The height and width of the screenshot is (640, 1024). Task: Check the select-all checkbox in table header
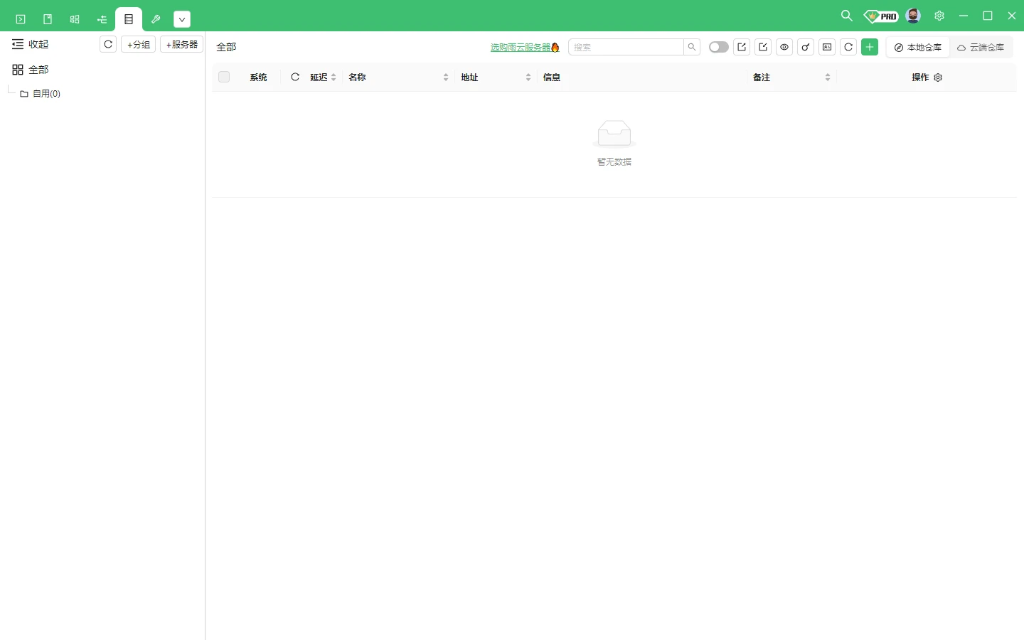pyautogui.click(x=224, y=77)
